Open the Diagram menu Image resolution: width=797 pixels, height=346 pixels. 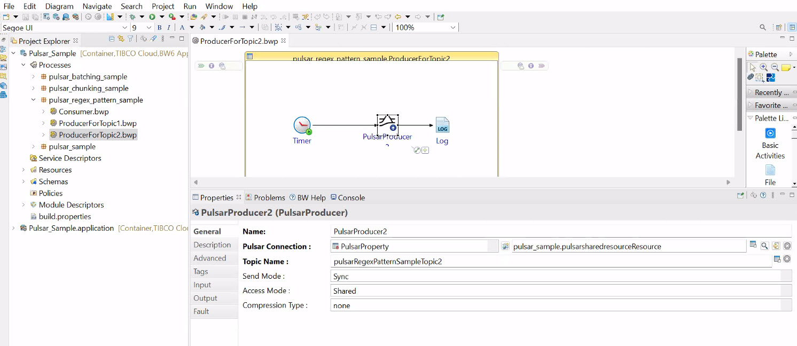click(x=59, y=6)
